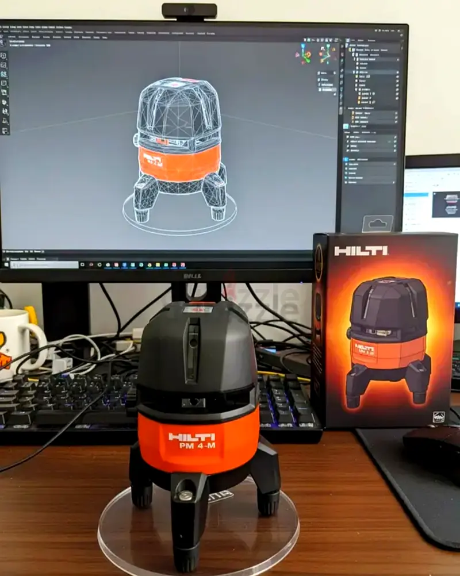Choose the sixth tool icon in Blender's left toolbar
This screenshot has height=576, width=460.
(3, 102)
